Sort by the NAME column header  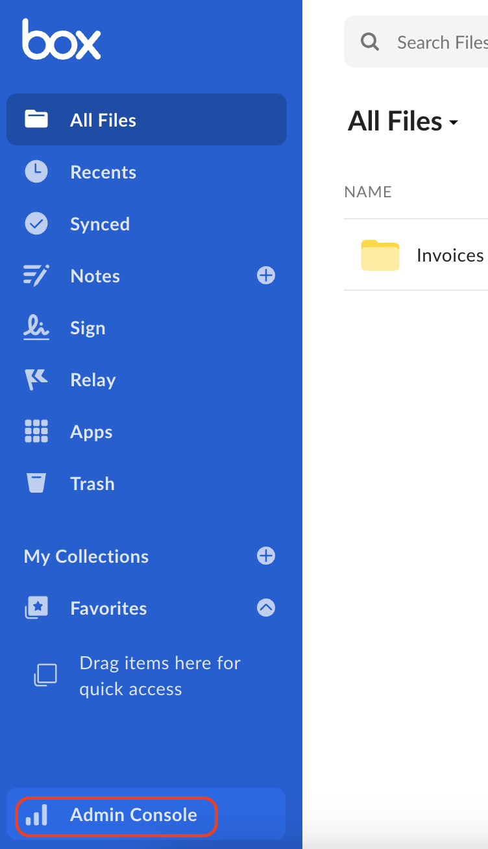[368, 192]
